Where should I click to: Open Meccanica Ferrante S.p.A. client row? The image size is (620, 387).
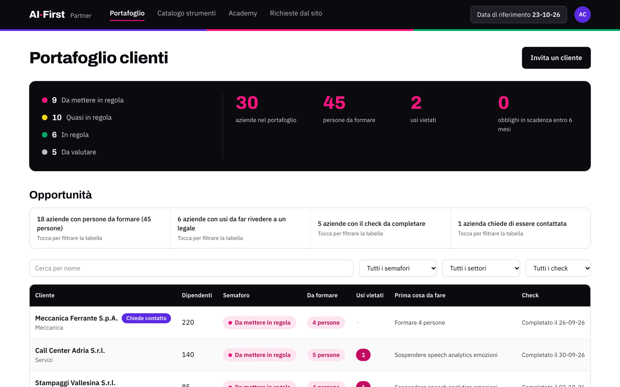tap(310, 322)
